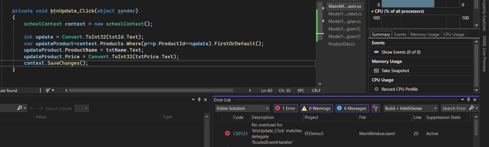Click the Search Error magnifier icon

coord(471,108)
